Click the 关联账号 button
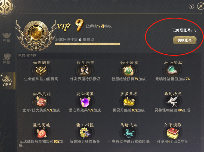Screen dimensions: 204x152 point(185,40)
